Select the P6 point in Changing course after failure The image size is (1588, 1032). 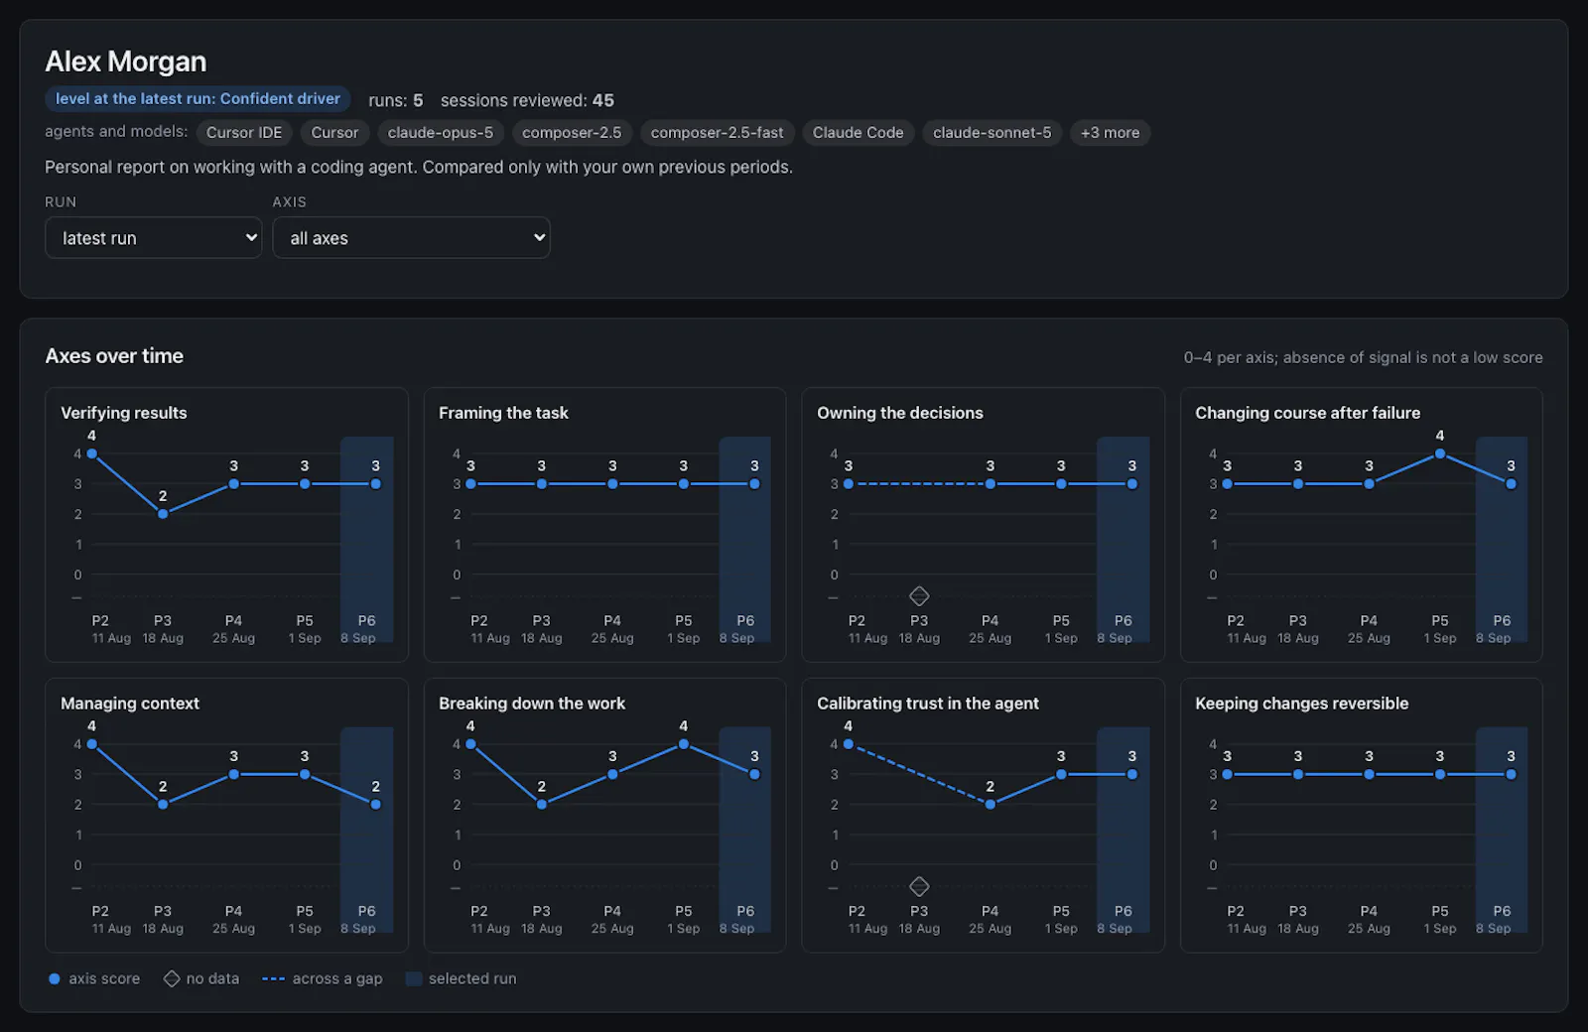pyautogui.click(x=1511, y=484)
